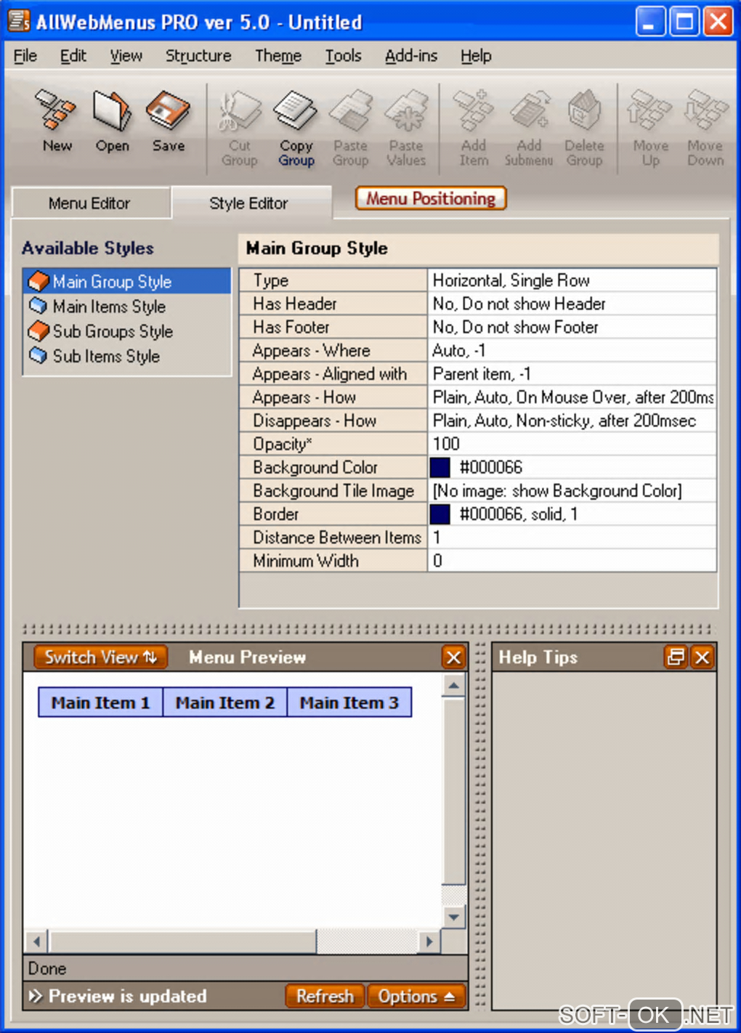
Task: Open the Edit menu
Action: point(73,56)
